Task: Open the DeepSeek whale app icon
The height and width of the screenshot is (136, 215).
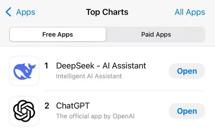Action: (24, 71)
